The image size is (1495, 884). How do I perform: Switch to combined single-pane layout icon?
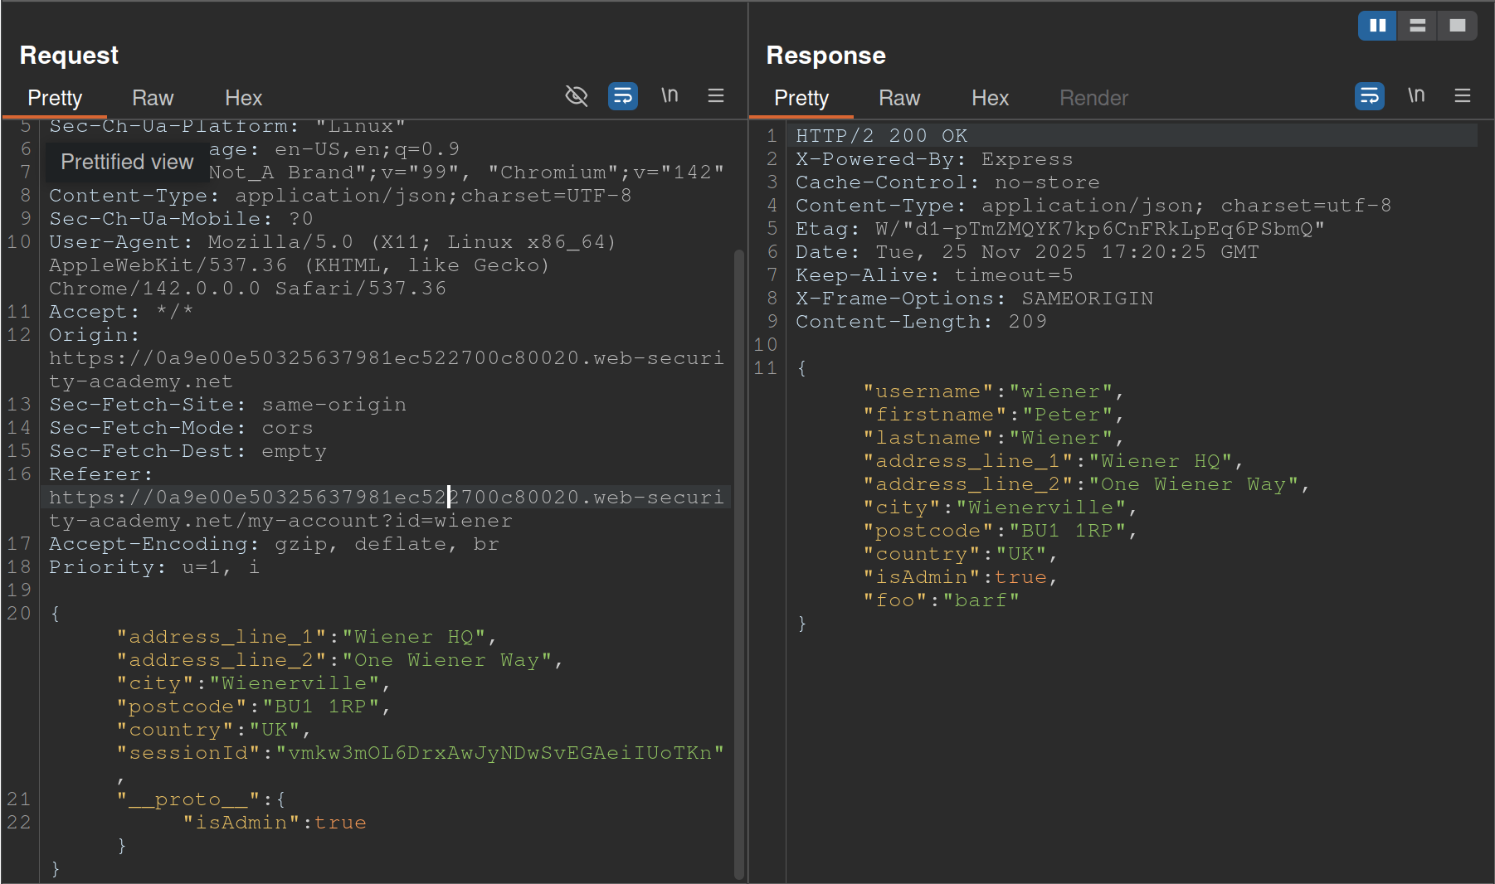coord(1457,26)
